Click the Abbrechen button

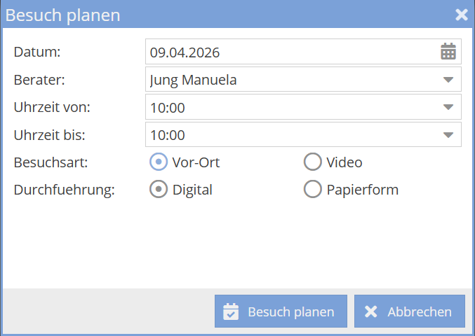[409, 311]
